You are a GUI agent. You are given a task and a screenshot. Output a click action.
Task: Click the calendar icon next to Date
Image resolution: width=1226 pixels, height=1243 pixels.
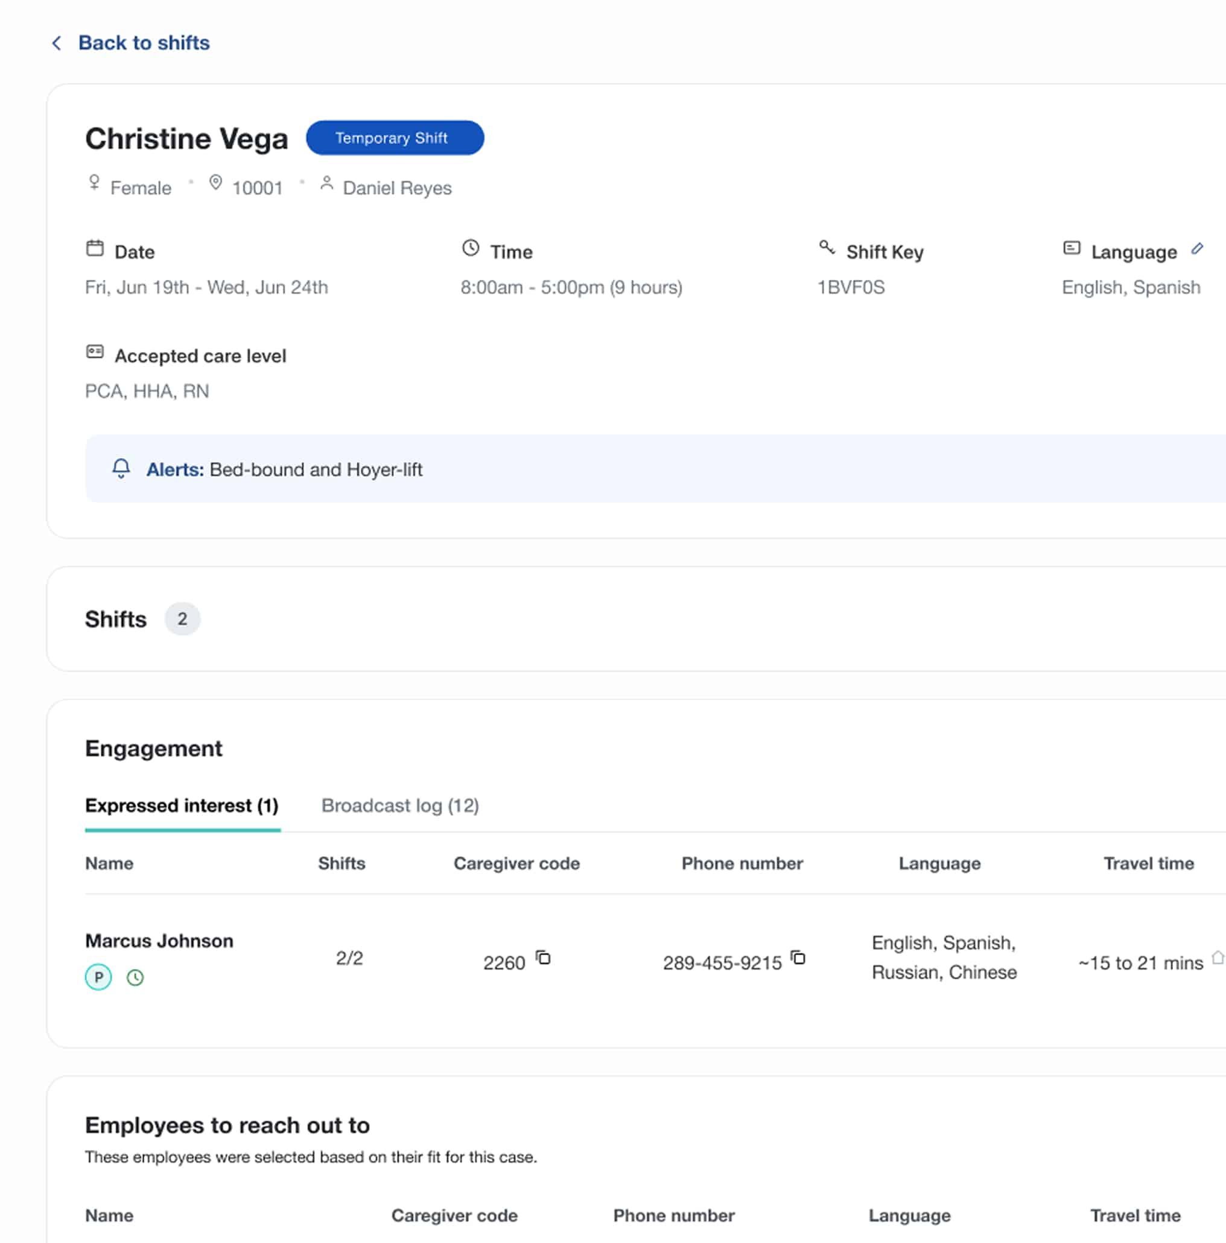pos(95,249)
